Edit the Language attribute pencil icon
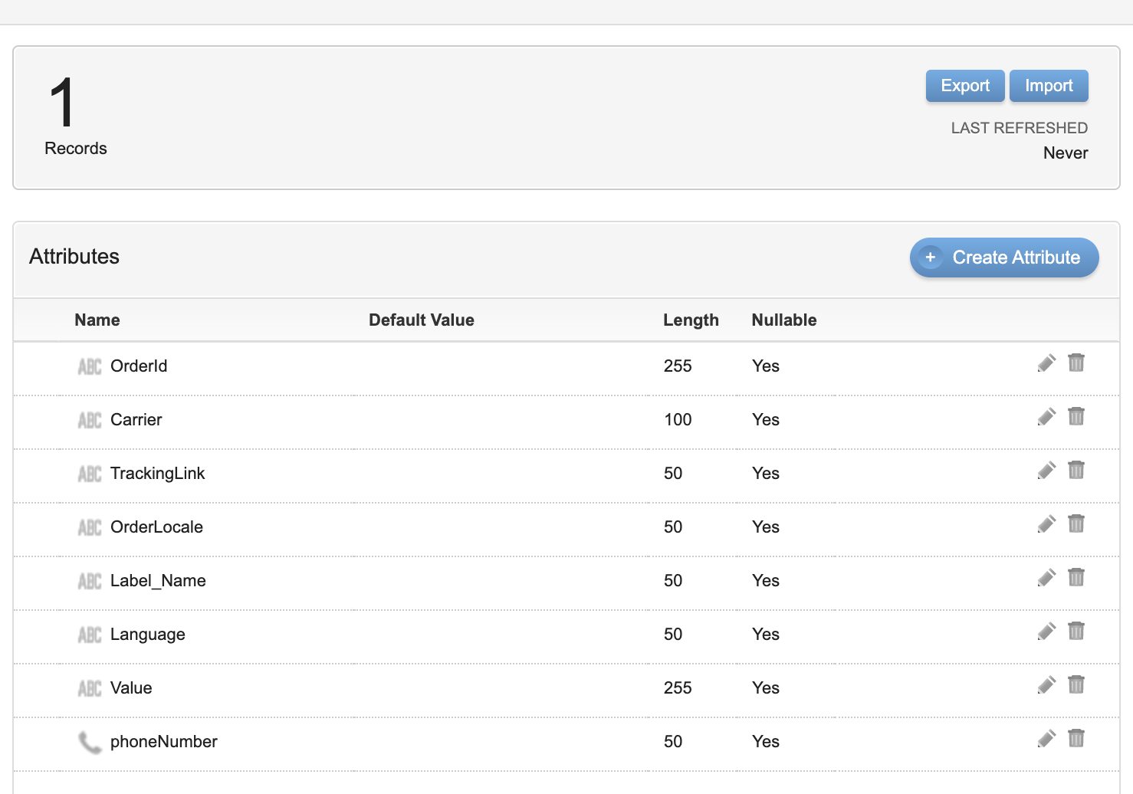 [1046, 632]
